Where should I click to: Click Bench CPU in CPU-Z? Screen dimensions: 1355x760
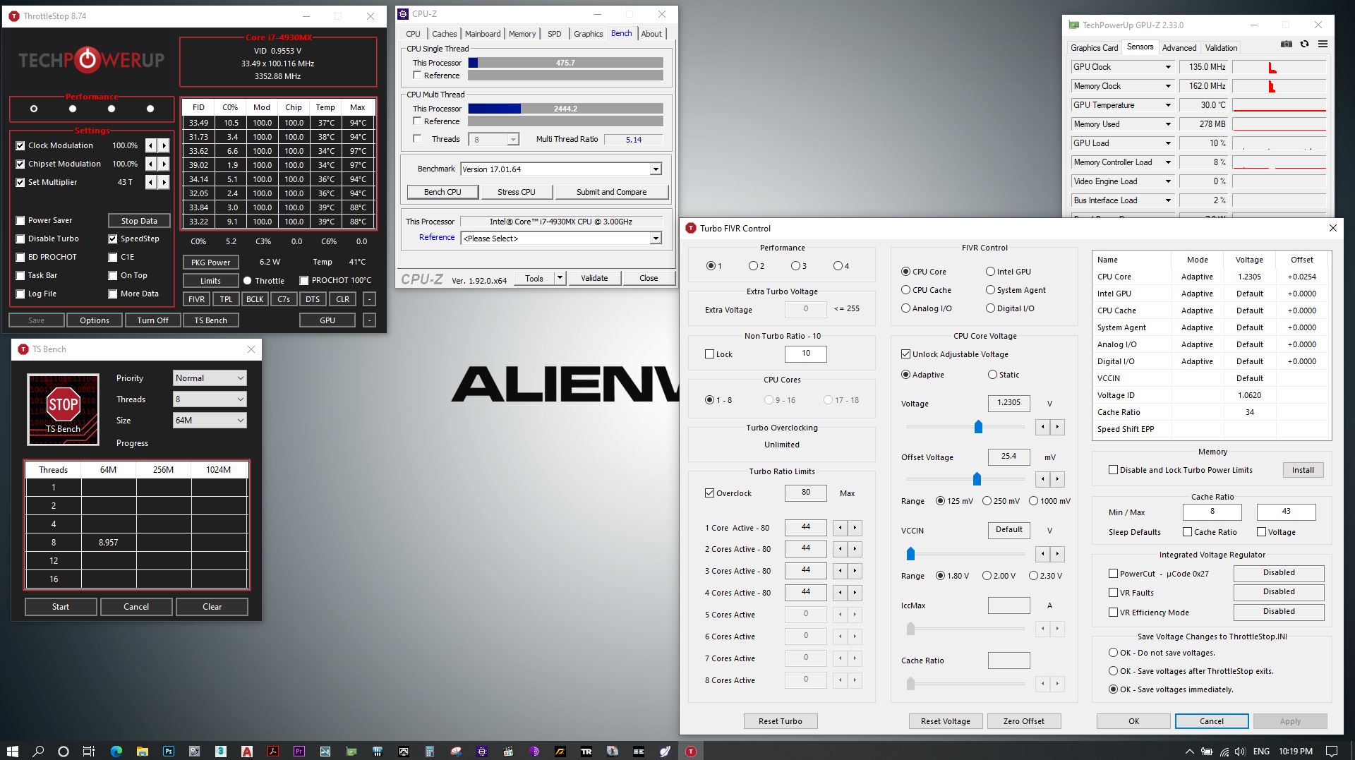pos(442,192)
